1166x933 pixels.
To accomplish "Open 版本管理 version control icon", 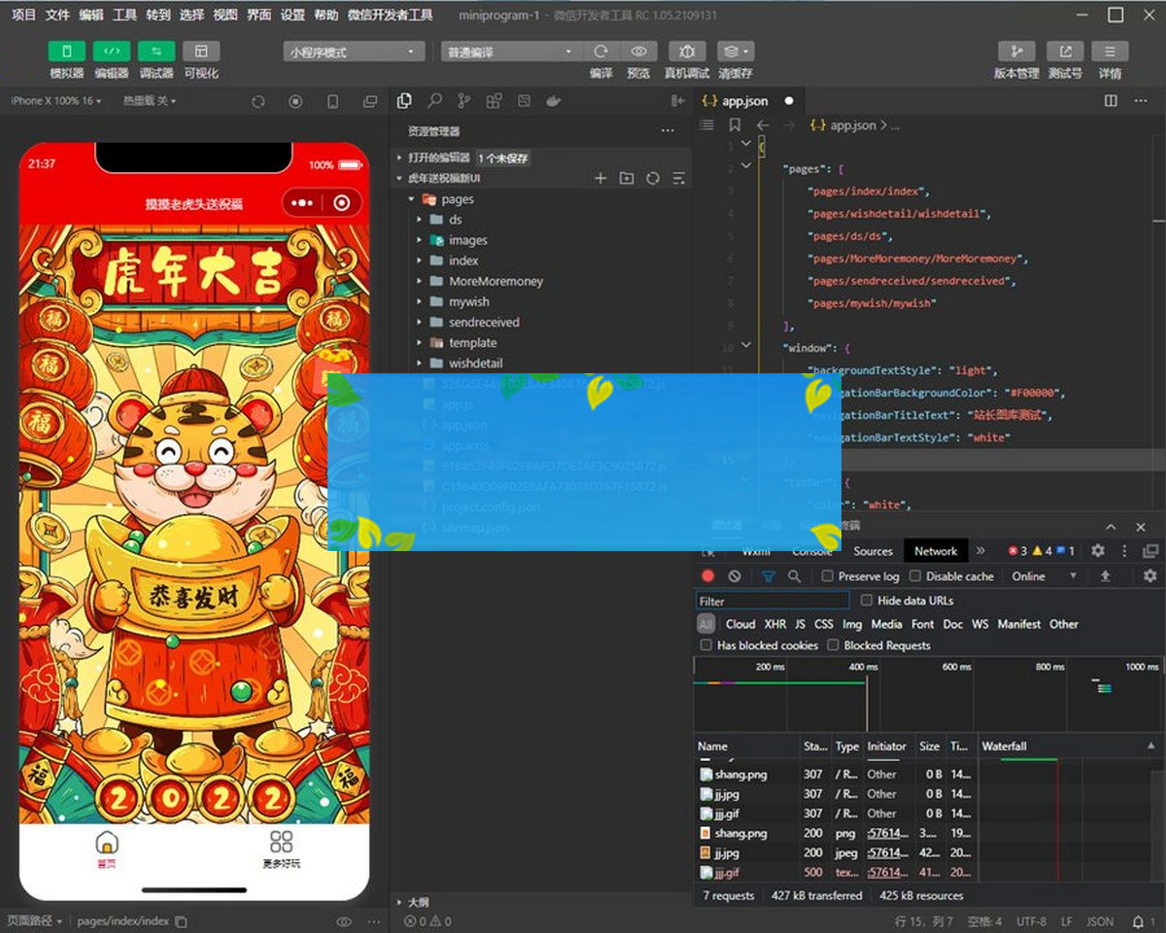I will coord(1016,52).
